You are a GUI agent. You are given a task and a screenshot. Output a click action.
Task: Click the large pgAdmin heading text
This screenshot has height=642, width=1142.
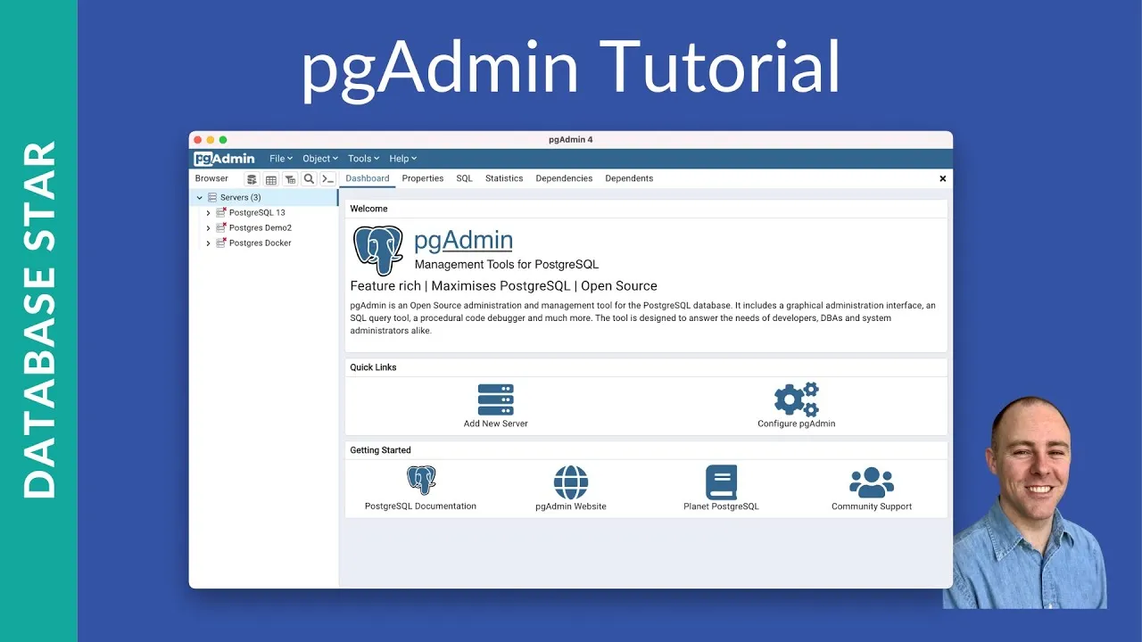pos(463,239)
